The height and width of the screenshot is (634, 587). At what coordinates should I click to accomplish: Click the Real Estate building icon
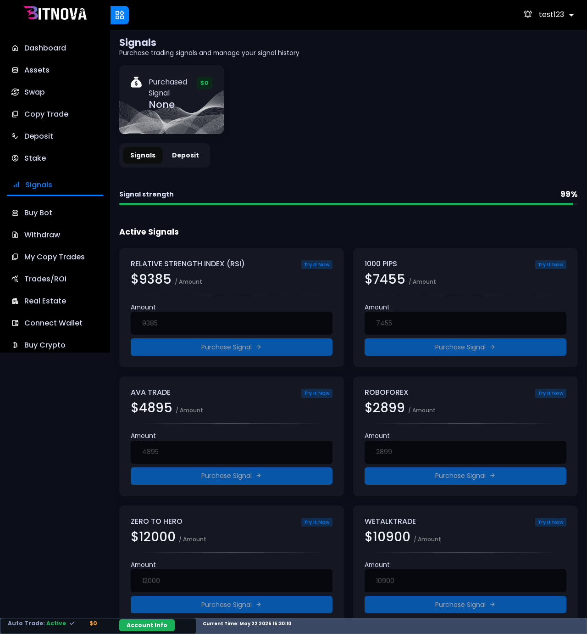pyautogui.click(x=15, y=301)
